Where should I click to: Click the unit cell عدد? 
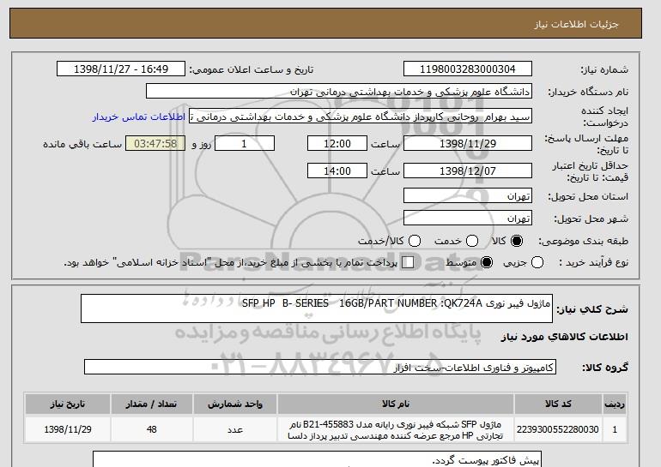pos(235,429)
